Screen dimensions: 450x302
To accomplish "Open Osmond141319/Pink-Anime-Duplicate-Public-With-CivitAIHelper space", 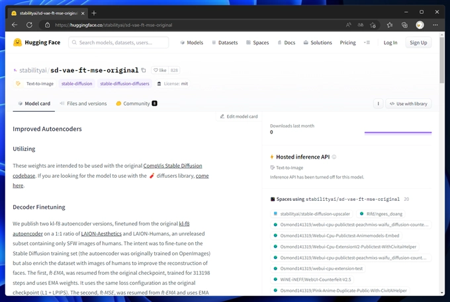I will pos(340,290).
